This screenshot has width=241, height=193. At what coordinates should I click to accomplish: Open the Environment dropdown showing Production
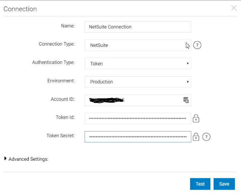[x=138, y=82]
